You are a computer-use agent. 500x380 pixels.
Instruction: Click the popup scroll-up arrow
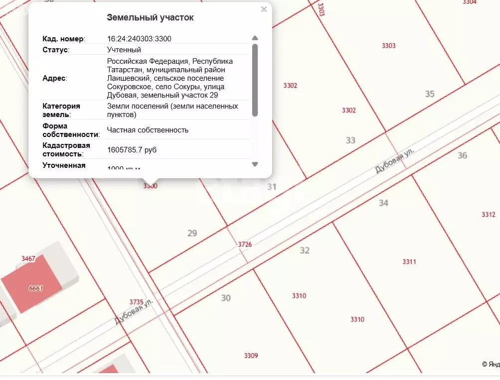255,38
